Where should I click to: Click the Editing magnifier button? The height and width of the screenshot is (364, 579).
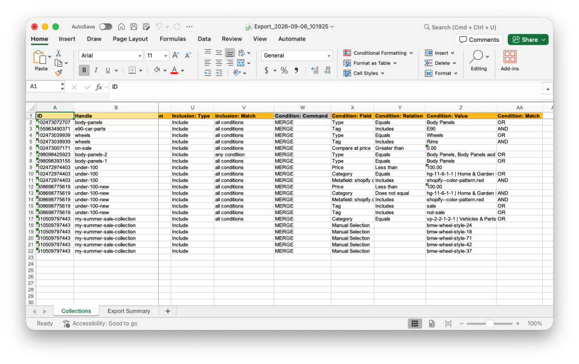[479, 60]
